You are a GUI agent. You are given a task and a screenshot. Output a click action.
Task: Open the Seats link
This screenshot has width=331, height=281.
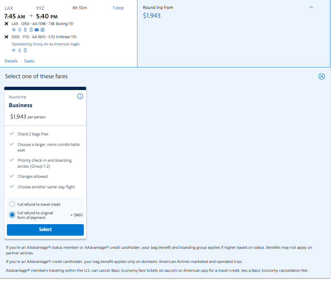29,61
